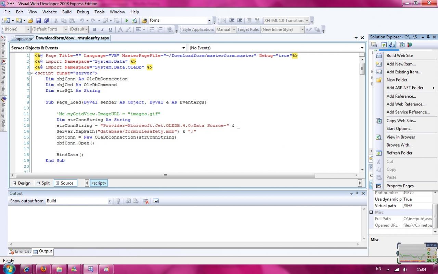Open the foms find combo box
Viewport: 438px width, 274px height.
tap(209, 21)
